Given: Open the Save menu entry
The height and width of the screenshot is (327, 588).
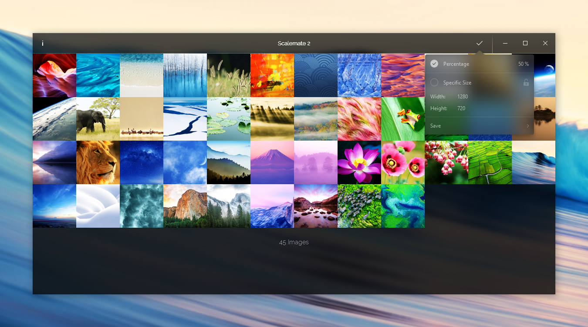Looking at the screenshot, I should [480, 126].
